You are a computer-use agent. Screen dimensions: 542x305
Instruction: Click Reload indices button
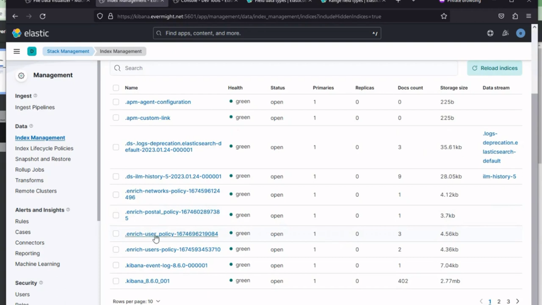[x=494, y=68]
